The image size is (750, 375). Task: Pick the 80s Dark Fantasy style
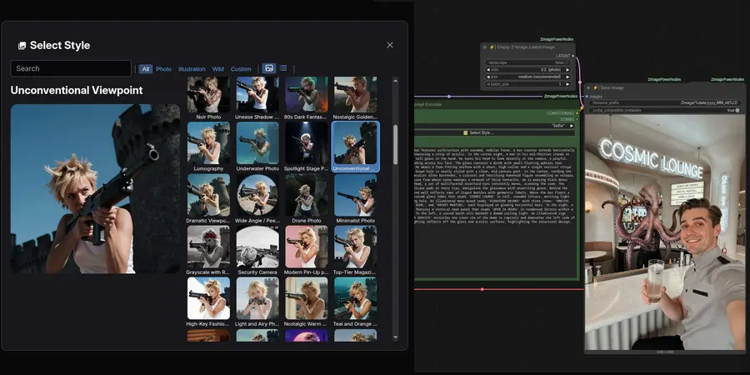(307, 95)
